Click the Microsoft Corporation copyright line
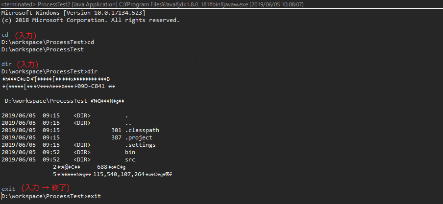This screenshot has height=204, width=443. point(90,20)
